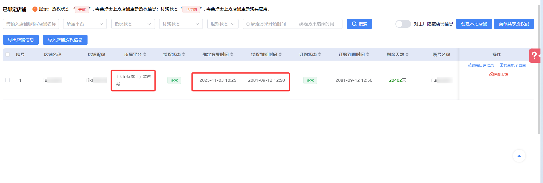This screenshot has width=543, height=183.
Task: Click 绑定方果结束时间 date field
Action: click(317, 24)
